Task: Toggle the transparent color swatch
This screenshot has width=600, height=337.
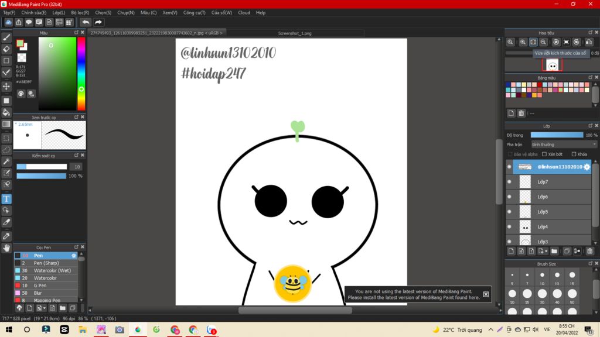Action: [x=22, y=58]
